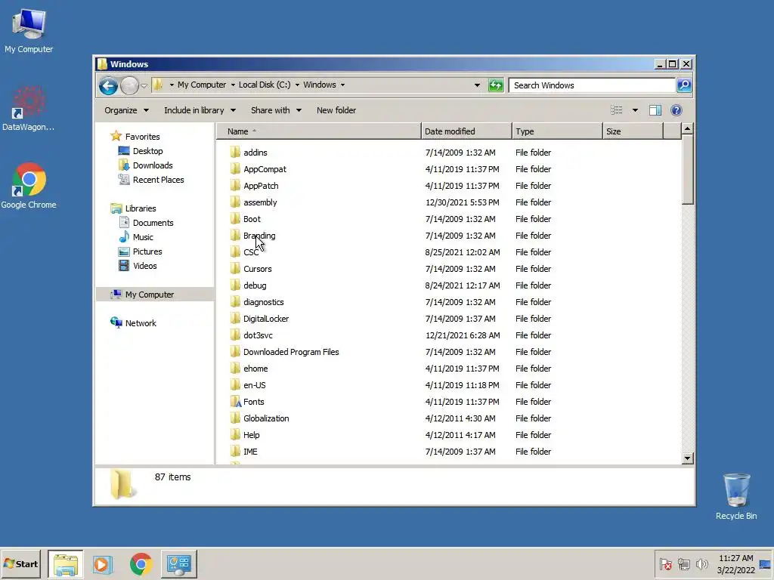Launch Chrome from the taskbar
The height and width of the screenshot is (580, 774).
coord(141,563)
